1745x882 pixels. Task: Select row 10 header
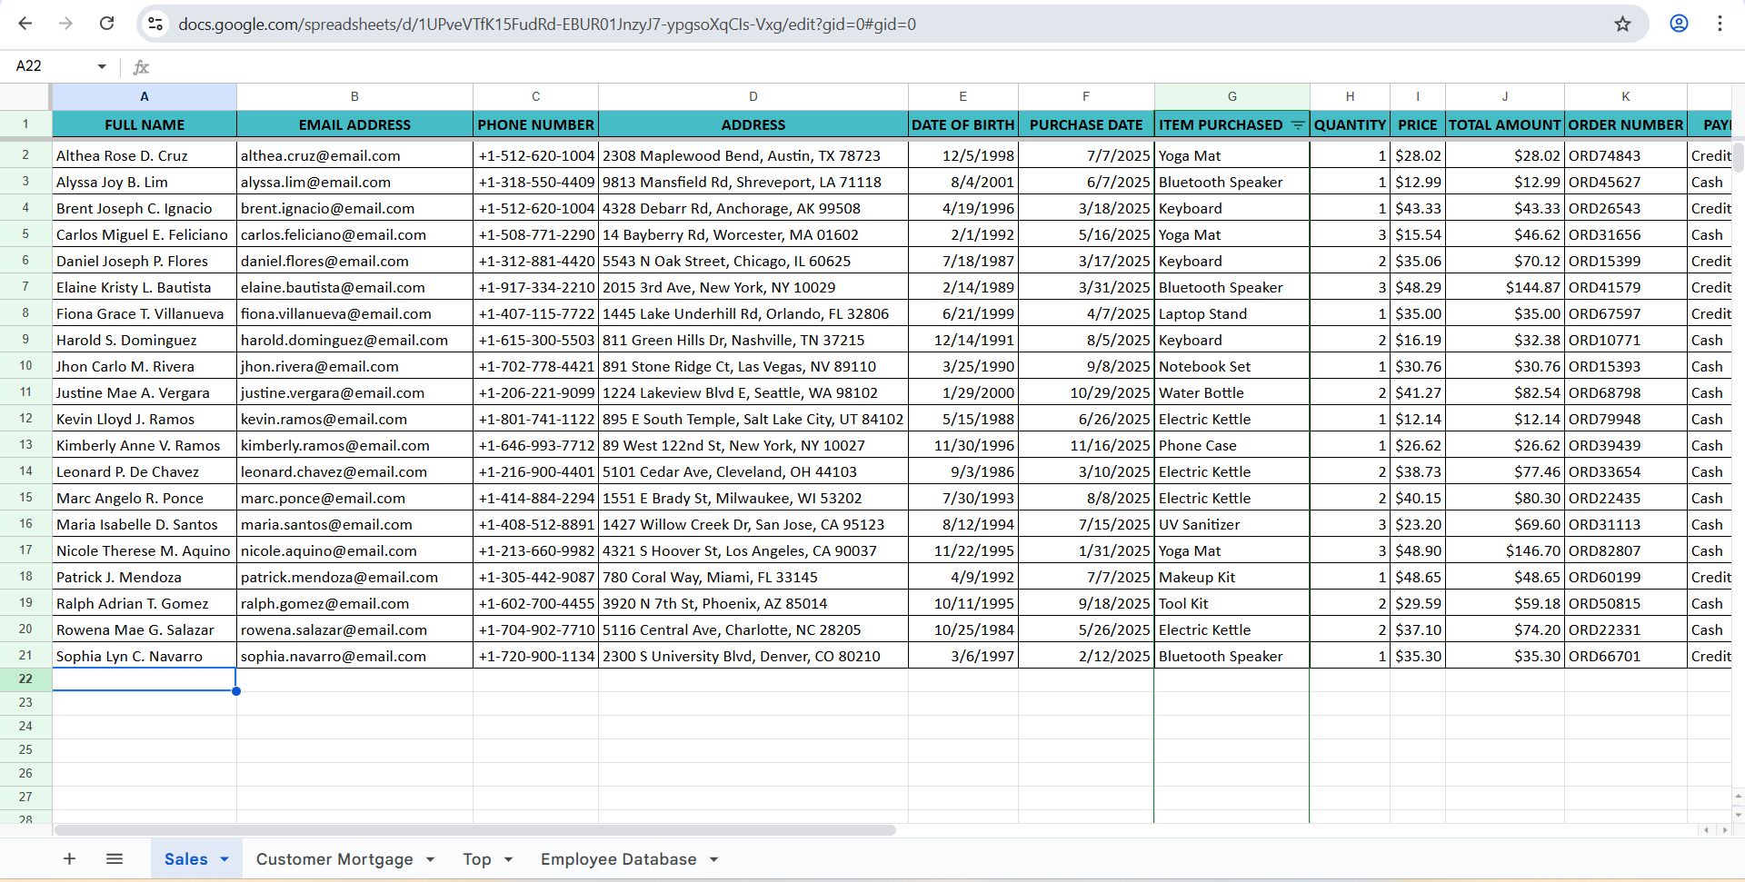click(25, 366)
